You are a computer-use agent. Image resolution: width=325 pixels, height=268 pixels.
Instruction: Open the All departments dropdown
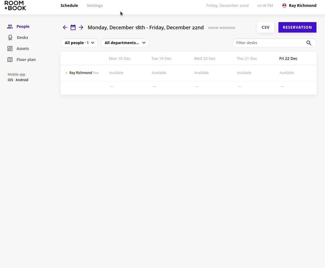(x=125, y=43)
